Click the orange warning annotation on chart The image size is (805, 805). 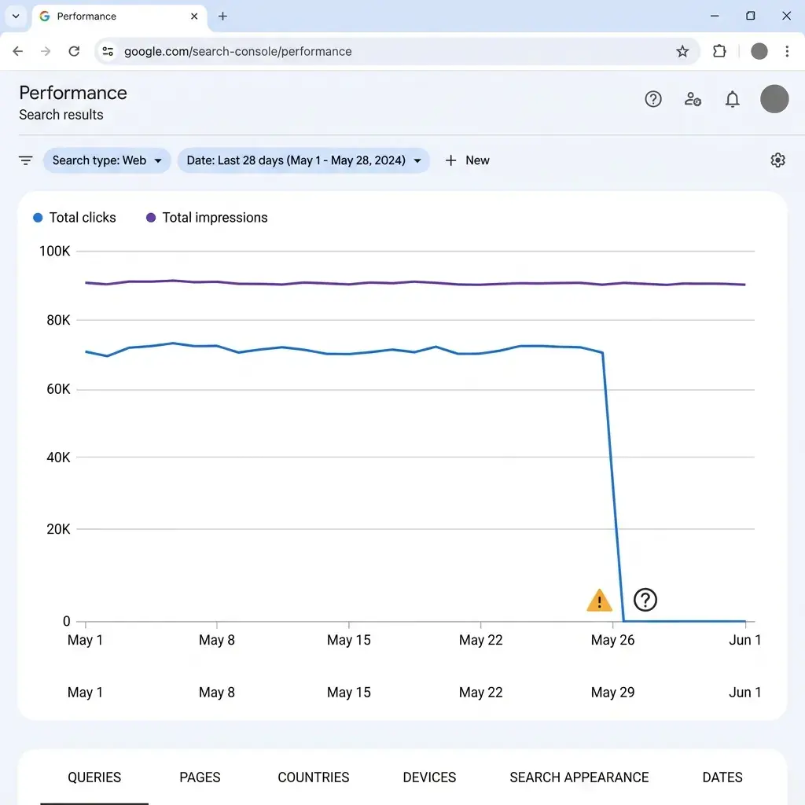(599, 601)
